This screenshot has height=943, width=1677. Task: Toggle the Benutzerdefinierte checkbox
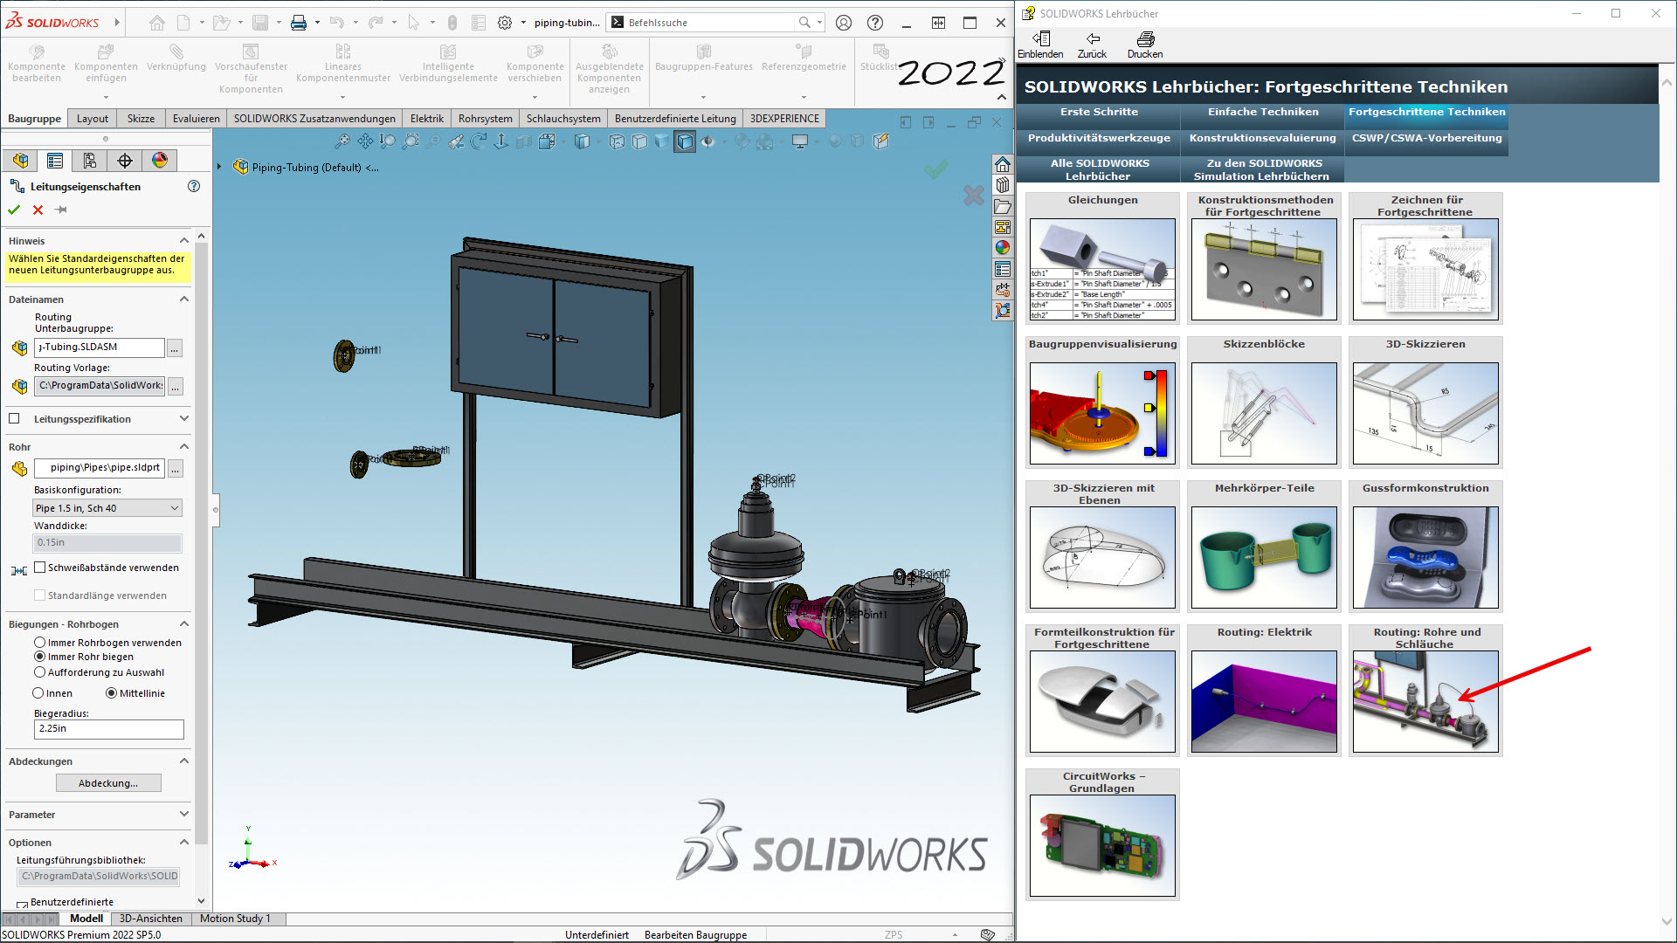22,905
